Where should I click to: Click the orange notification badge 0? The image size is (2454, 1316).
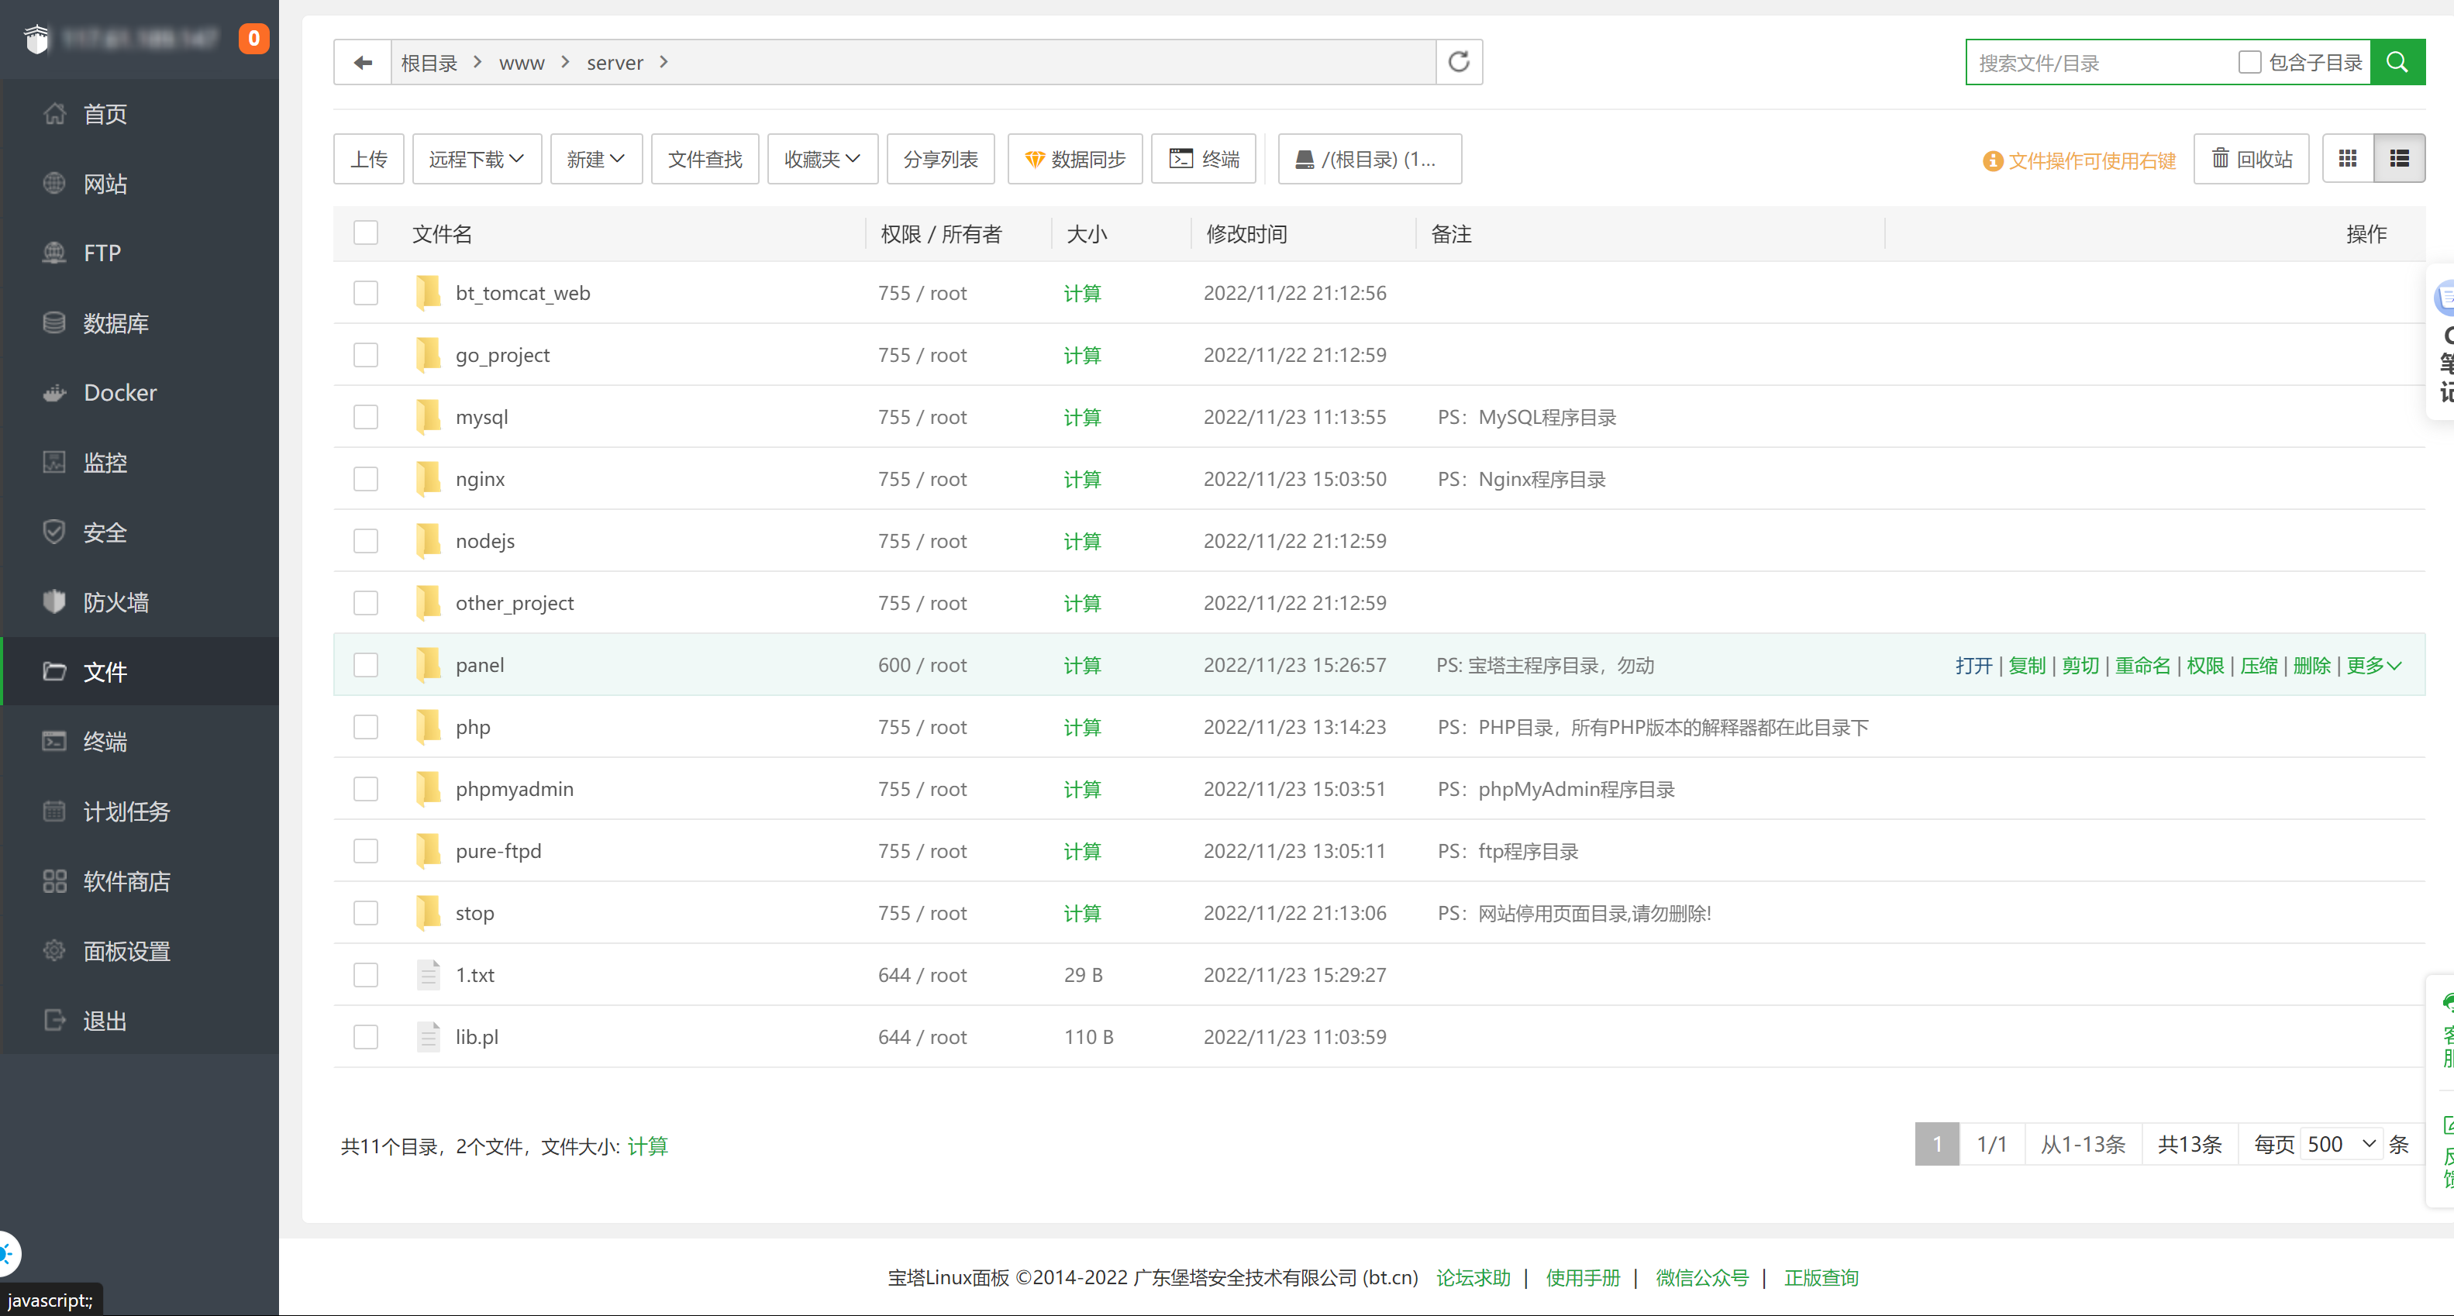coord(253,38)
